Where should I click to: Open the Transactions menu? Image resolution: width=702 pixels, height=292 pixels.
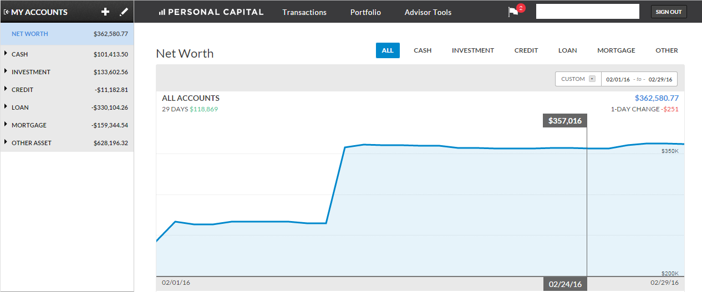click(x=304, y=12)
